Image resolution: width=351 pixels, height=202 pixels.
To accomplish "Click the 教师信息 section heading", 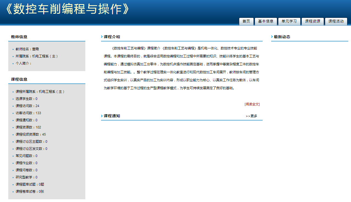I will [x=19, y=37].
